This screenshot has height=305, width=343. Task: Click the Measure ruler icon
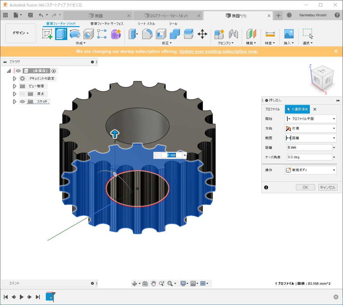270,34
